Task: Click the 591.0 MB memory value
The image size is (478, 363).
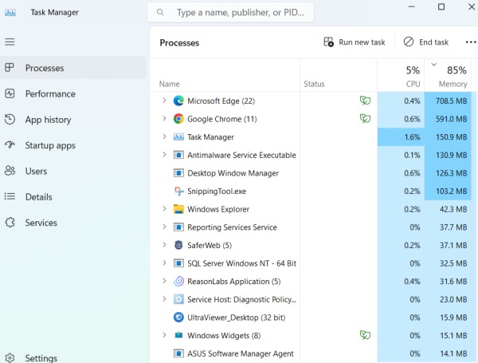Action: pyautogui.click(x=451, y=119)
